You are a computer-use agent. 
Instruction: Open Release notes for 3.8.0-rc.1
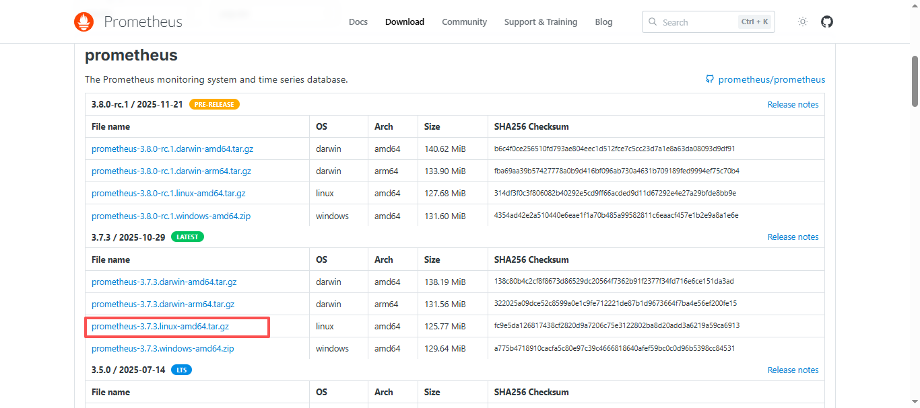(x=793, y=104)
